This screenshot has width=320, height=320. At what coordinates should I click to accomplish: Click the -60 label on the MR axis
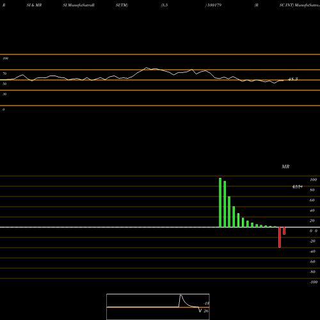(312, 262)
